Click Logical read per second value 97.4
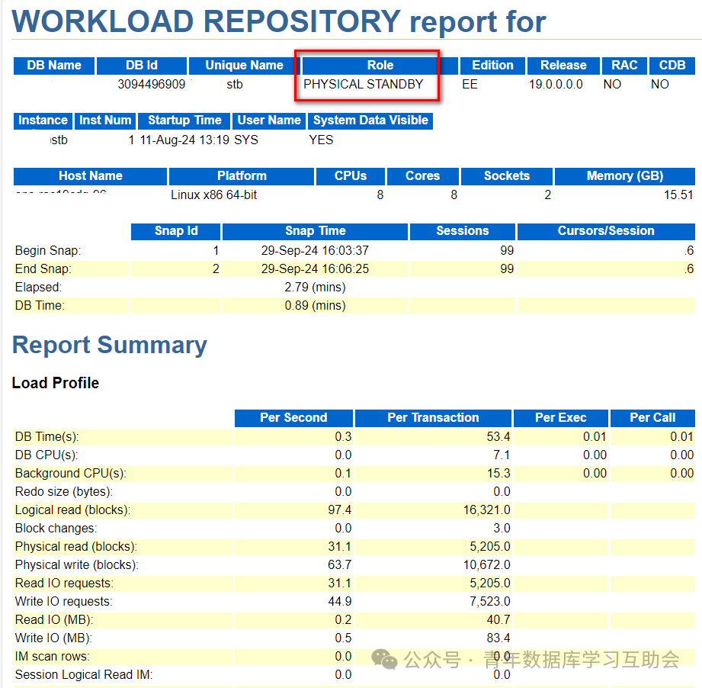 pos(339,510)
